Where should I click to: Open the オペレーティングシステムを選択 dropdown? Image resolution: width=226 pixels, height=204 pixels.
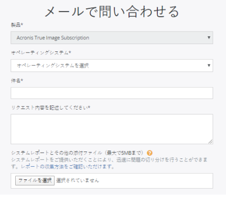pos(112,66)
